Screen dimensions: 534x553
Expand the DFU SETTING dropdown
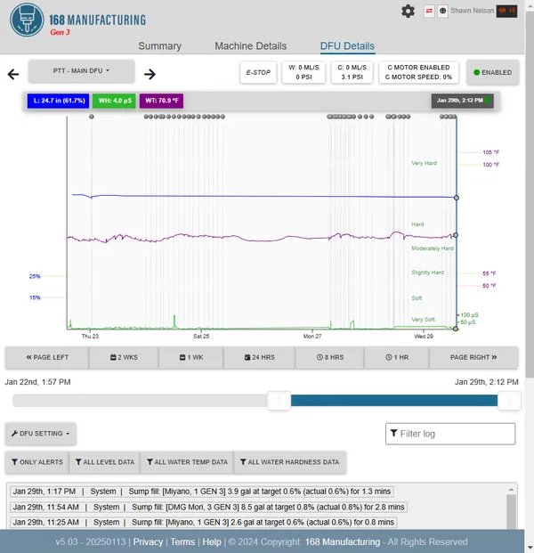coord(42,434)
